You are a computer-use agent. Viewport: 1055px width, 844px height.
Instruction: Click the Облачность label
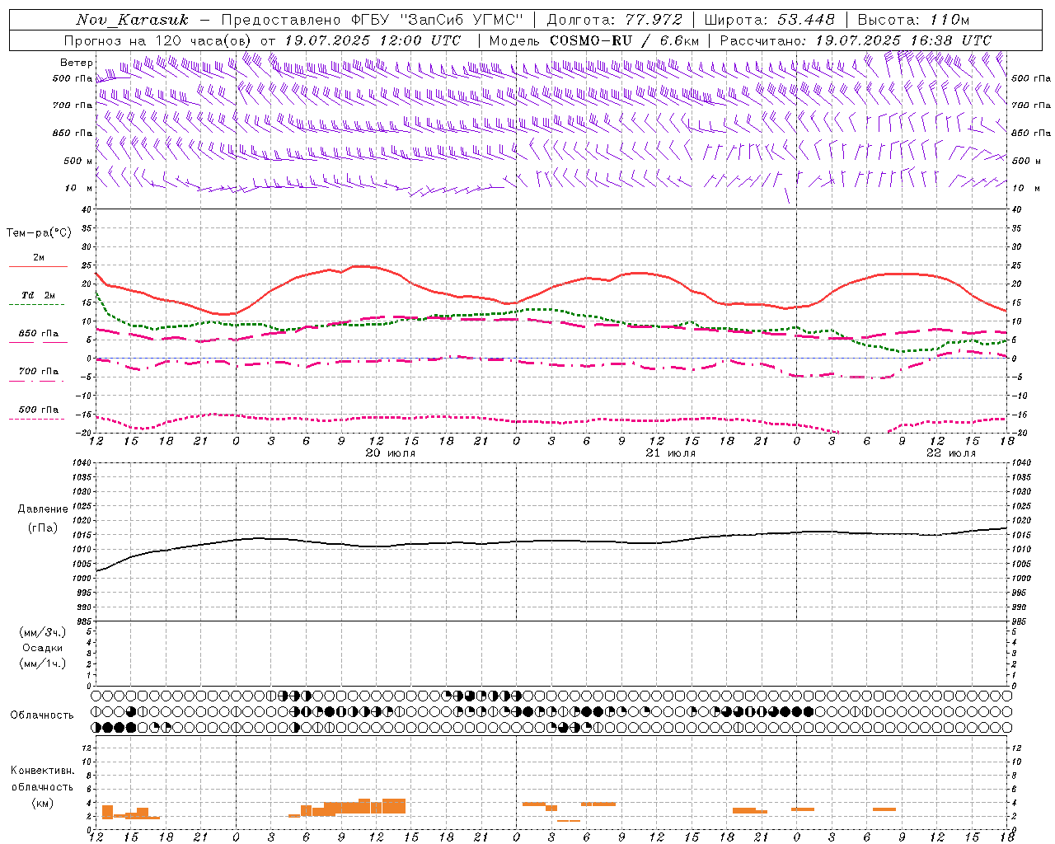coord(42,715)
